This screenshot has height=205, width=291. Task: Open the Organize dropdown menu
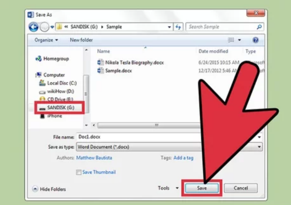[47, 40]
